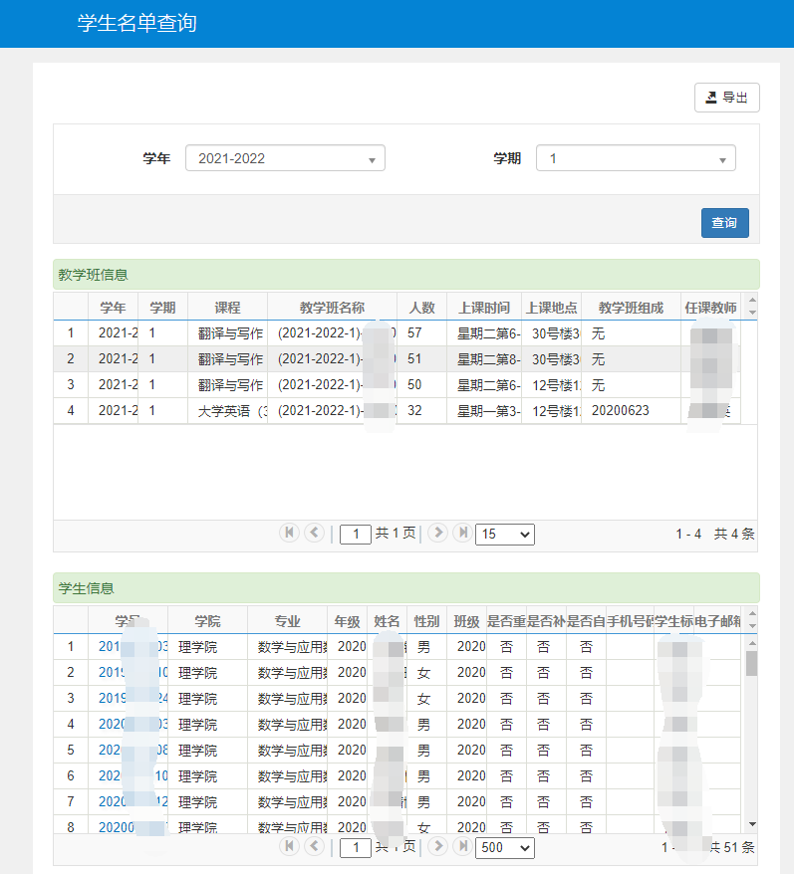
Task: Open student ID link in row 4
Action: [x=132, y=724]
